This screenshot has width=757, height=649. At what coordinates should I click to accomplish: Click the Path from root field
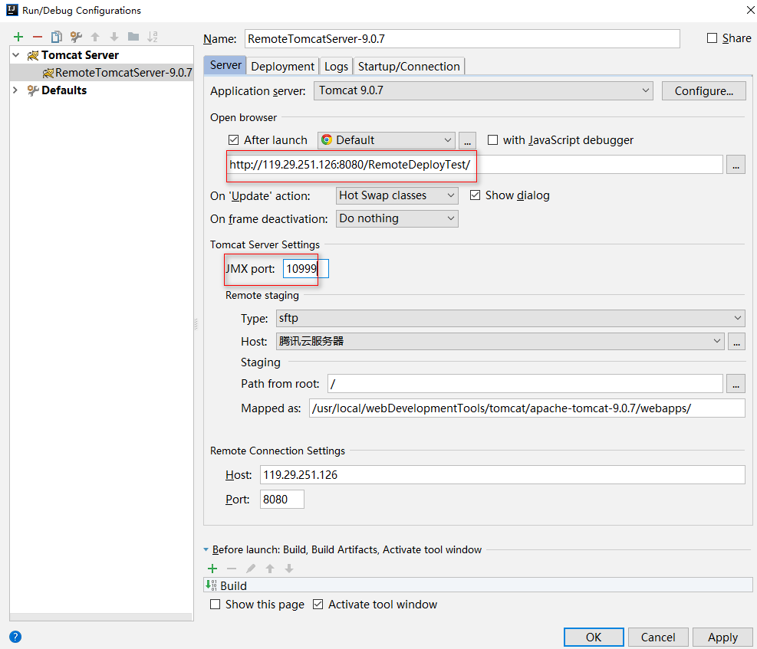(x=525, y=384)
